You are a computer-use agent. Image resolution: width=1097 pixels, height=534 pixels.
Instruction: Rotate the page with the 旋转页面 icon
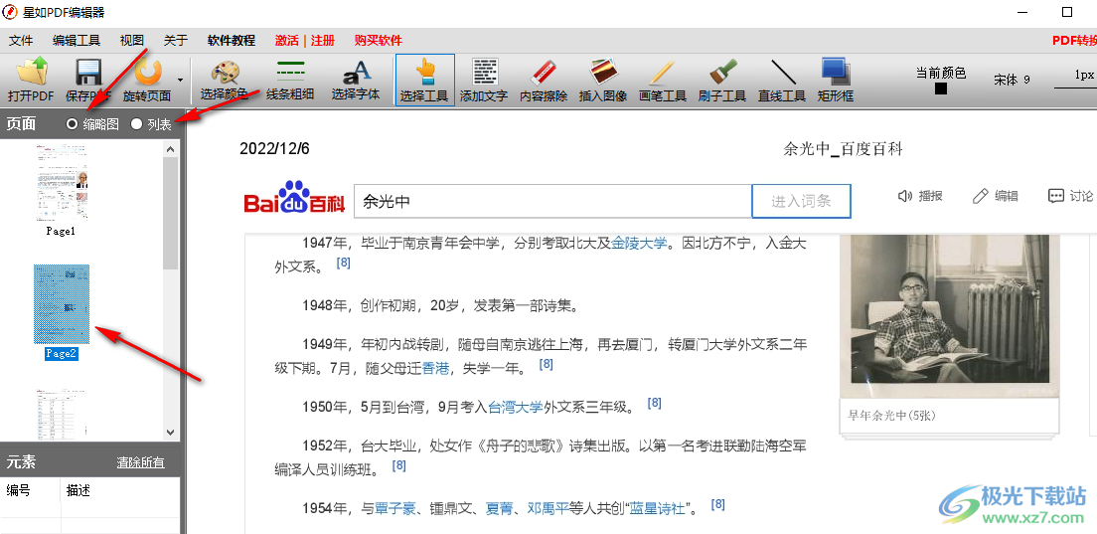tap(147, 80)
